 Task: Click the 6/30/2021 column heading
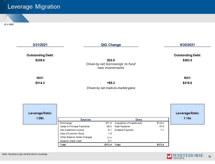[187, 45]
